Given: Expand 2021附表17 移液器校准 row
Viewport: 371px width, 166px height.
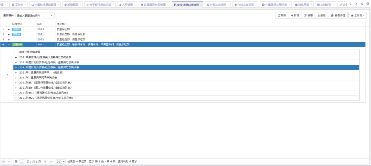Looking at the screenshot, I should click(16, 93).
